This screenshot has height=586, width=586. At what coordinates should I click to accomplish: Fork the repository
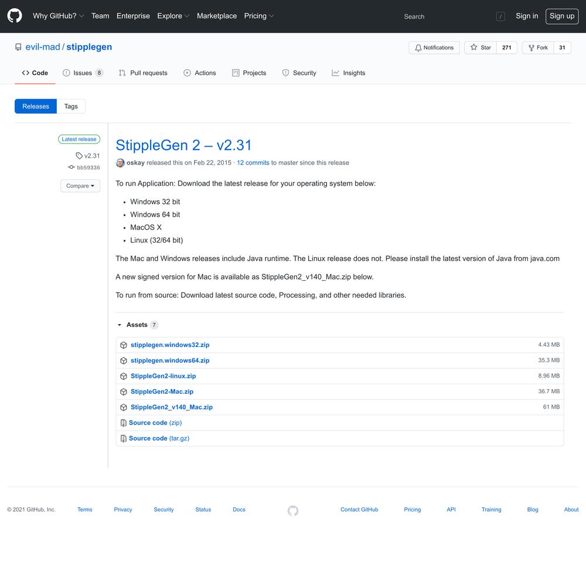(538, 47)
